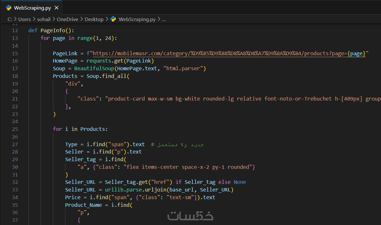Open the OneDrive breadcrumb segment
This screenshot has height=225, width=381.
(x=68, y=19)
